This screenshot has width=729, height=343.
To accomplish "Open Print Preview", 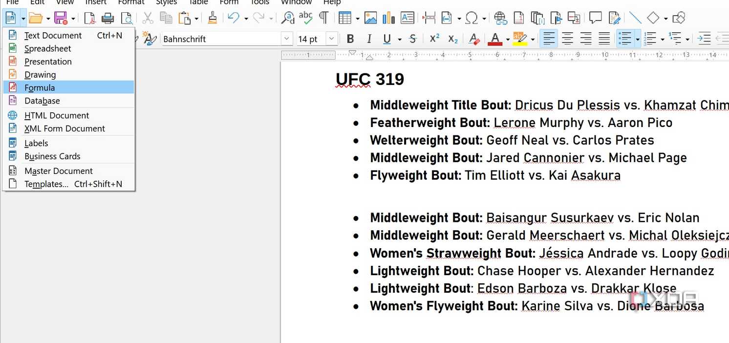I will pos(127,19).
